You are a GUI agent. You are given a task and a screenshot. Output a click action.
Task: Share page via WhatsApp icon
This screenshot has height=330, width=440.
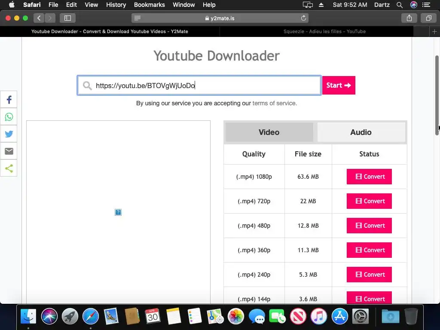(x=9, y=117)
